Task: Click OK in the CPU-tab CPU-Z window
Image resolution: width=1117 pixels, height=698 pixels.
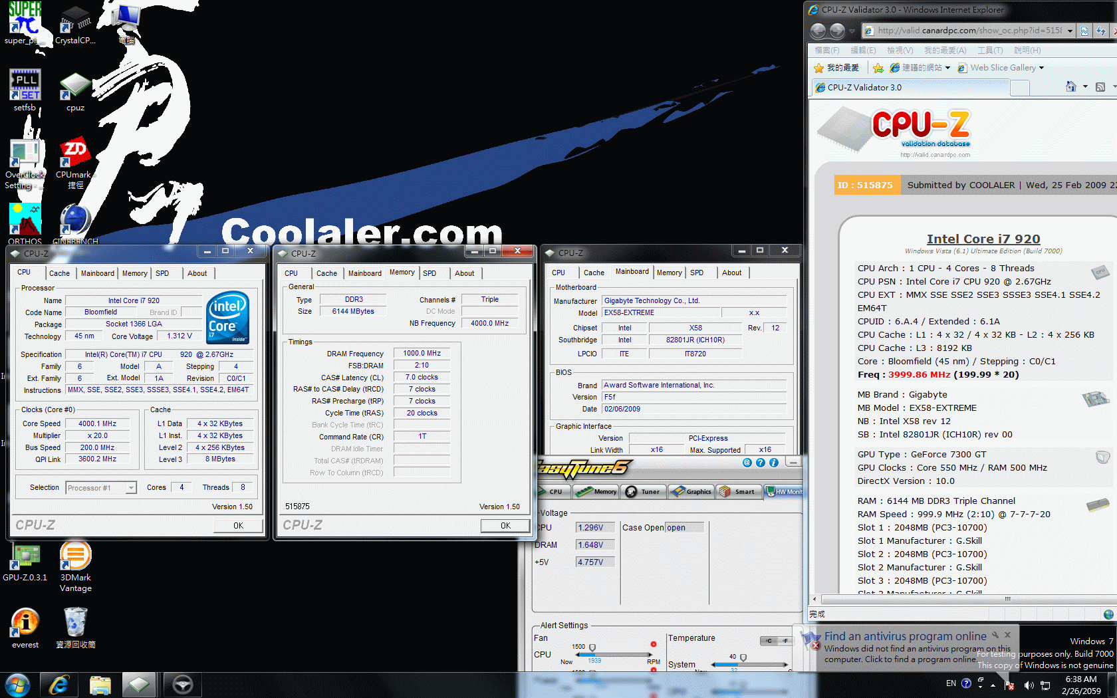Action: click(x=238, y=525)
